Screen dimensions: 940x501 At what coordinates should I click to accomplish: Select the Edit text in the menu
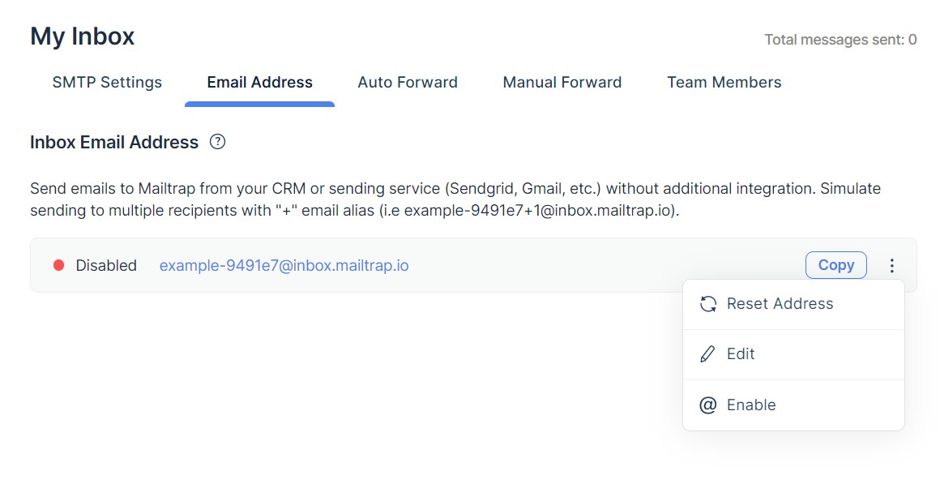pyautogui.click(x=741, y=354)
